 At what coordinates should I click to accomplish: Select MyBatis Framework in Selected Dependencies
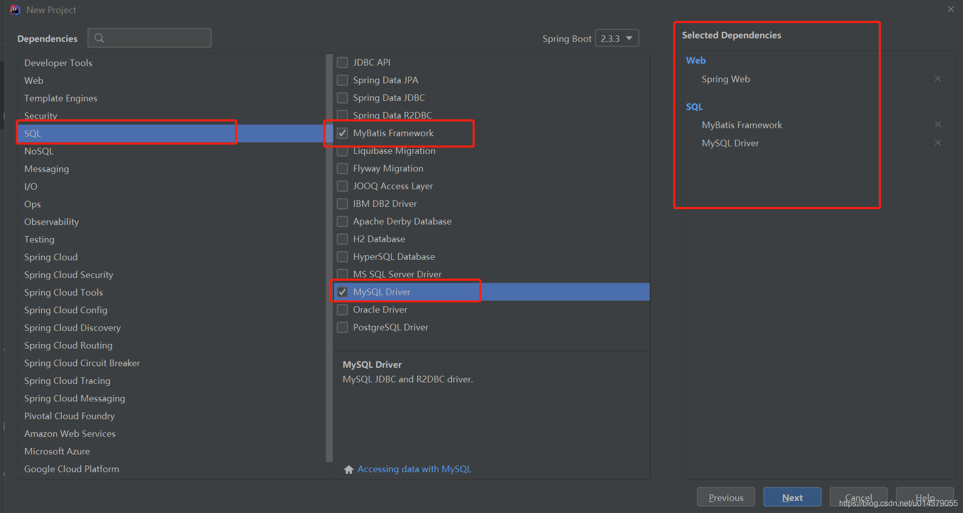click(742, 125)
